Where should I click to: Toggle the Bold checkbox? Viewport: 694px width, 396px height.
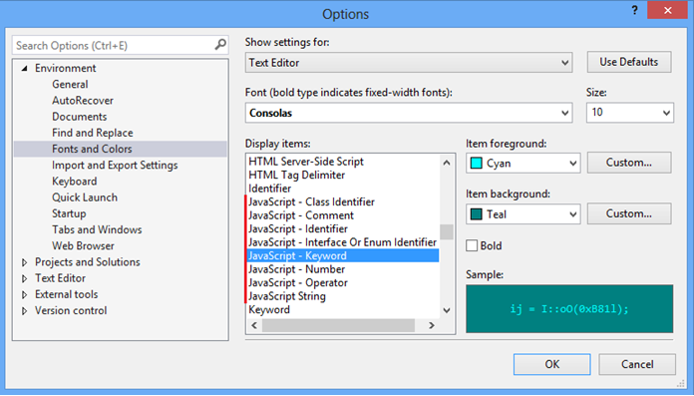click(x=472, y=245)
